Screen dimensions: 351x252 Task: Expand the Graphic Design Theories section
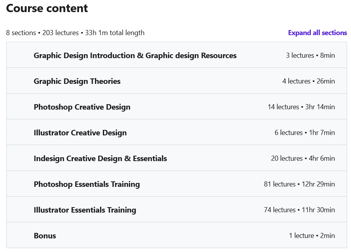[176, 81]
